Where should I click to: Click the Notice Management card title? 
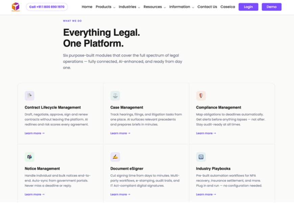pos(42,169)
